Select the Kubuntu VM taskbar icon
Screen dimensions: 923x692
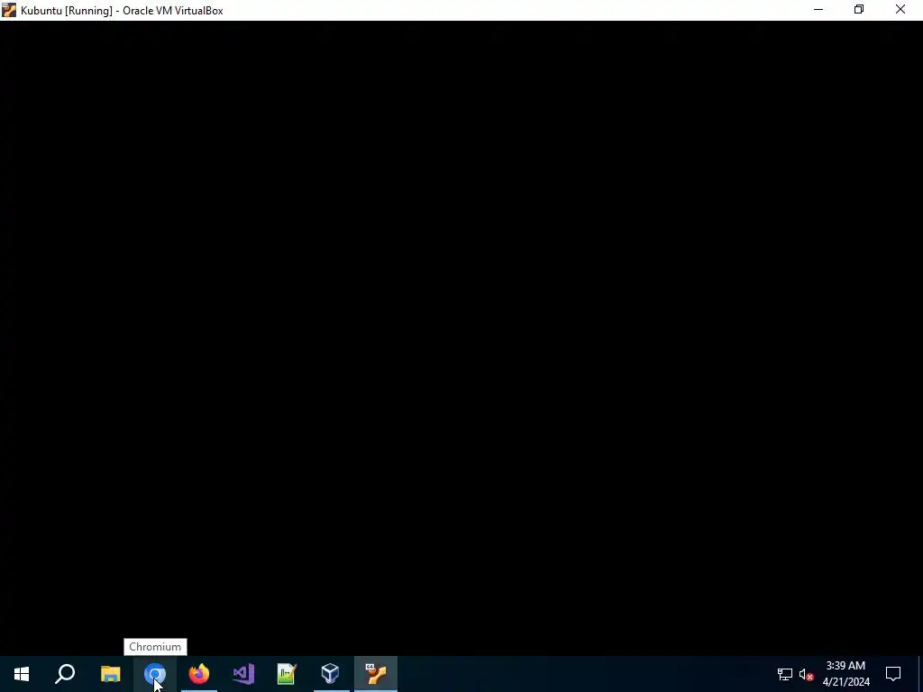pyautogui.click(x=376, y=674)
